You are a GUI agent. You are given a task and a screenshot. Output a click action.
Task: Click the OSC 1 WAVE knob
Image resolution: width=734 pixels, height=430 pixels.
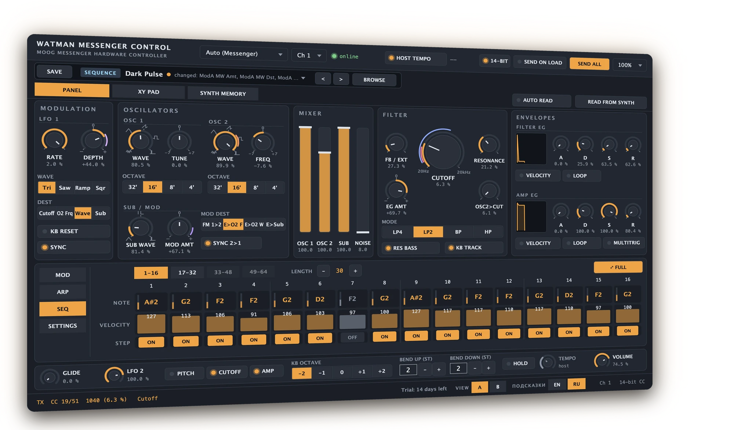click(140, 141)
